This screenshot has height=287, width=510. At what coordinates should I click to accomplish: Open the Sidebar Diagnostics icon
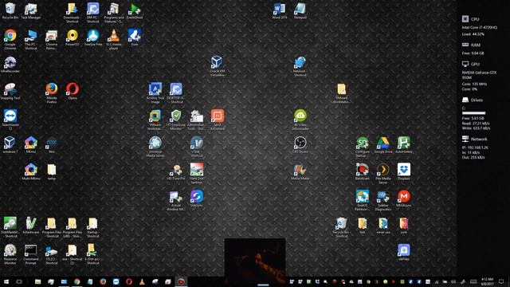[382, 200]
